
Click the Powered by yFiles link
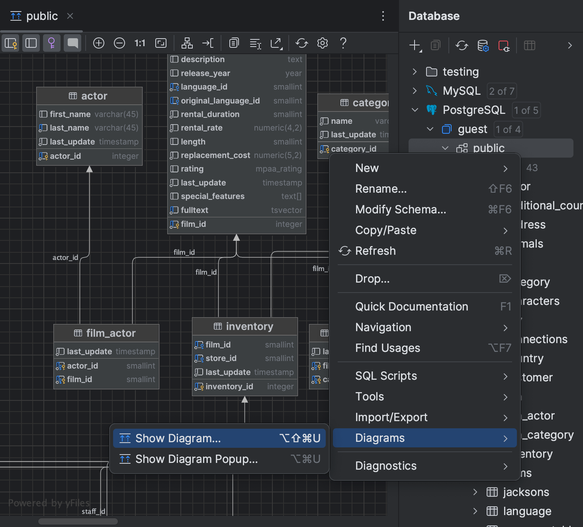click(x=49, y=503)
